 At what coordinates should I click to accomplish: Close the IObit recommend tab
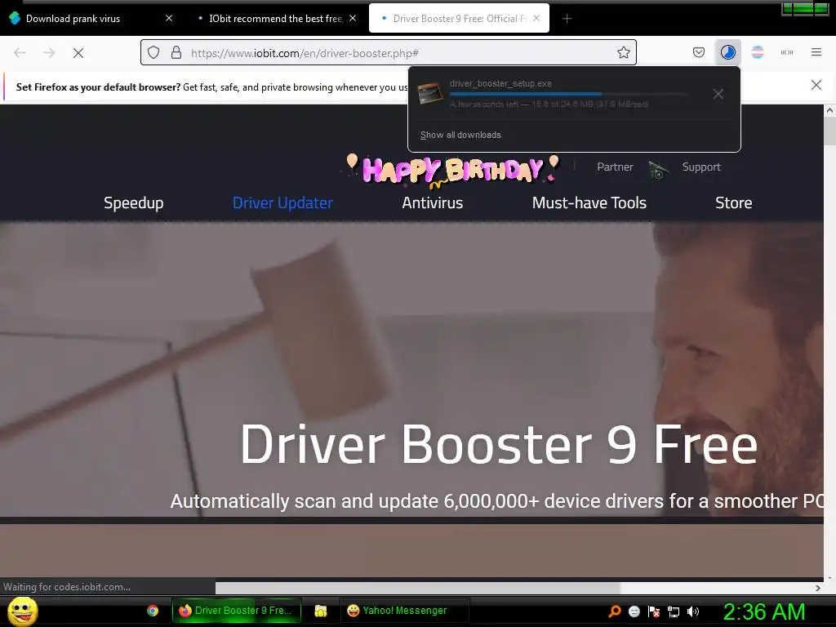353,18
